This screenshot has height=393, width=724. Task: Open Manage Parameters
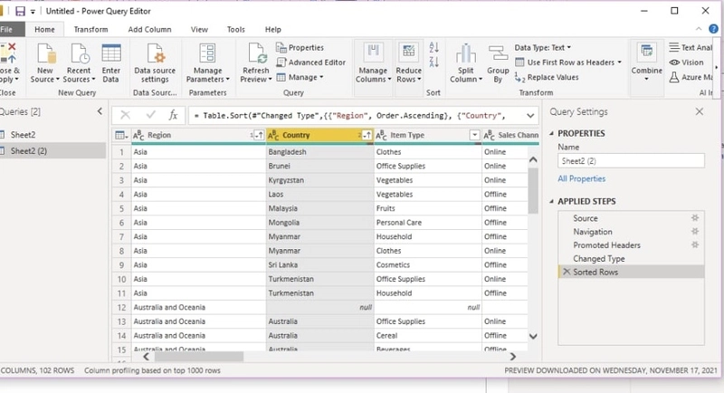coord(208,63)
